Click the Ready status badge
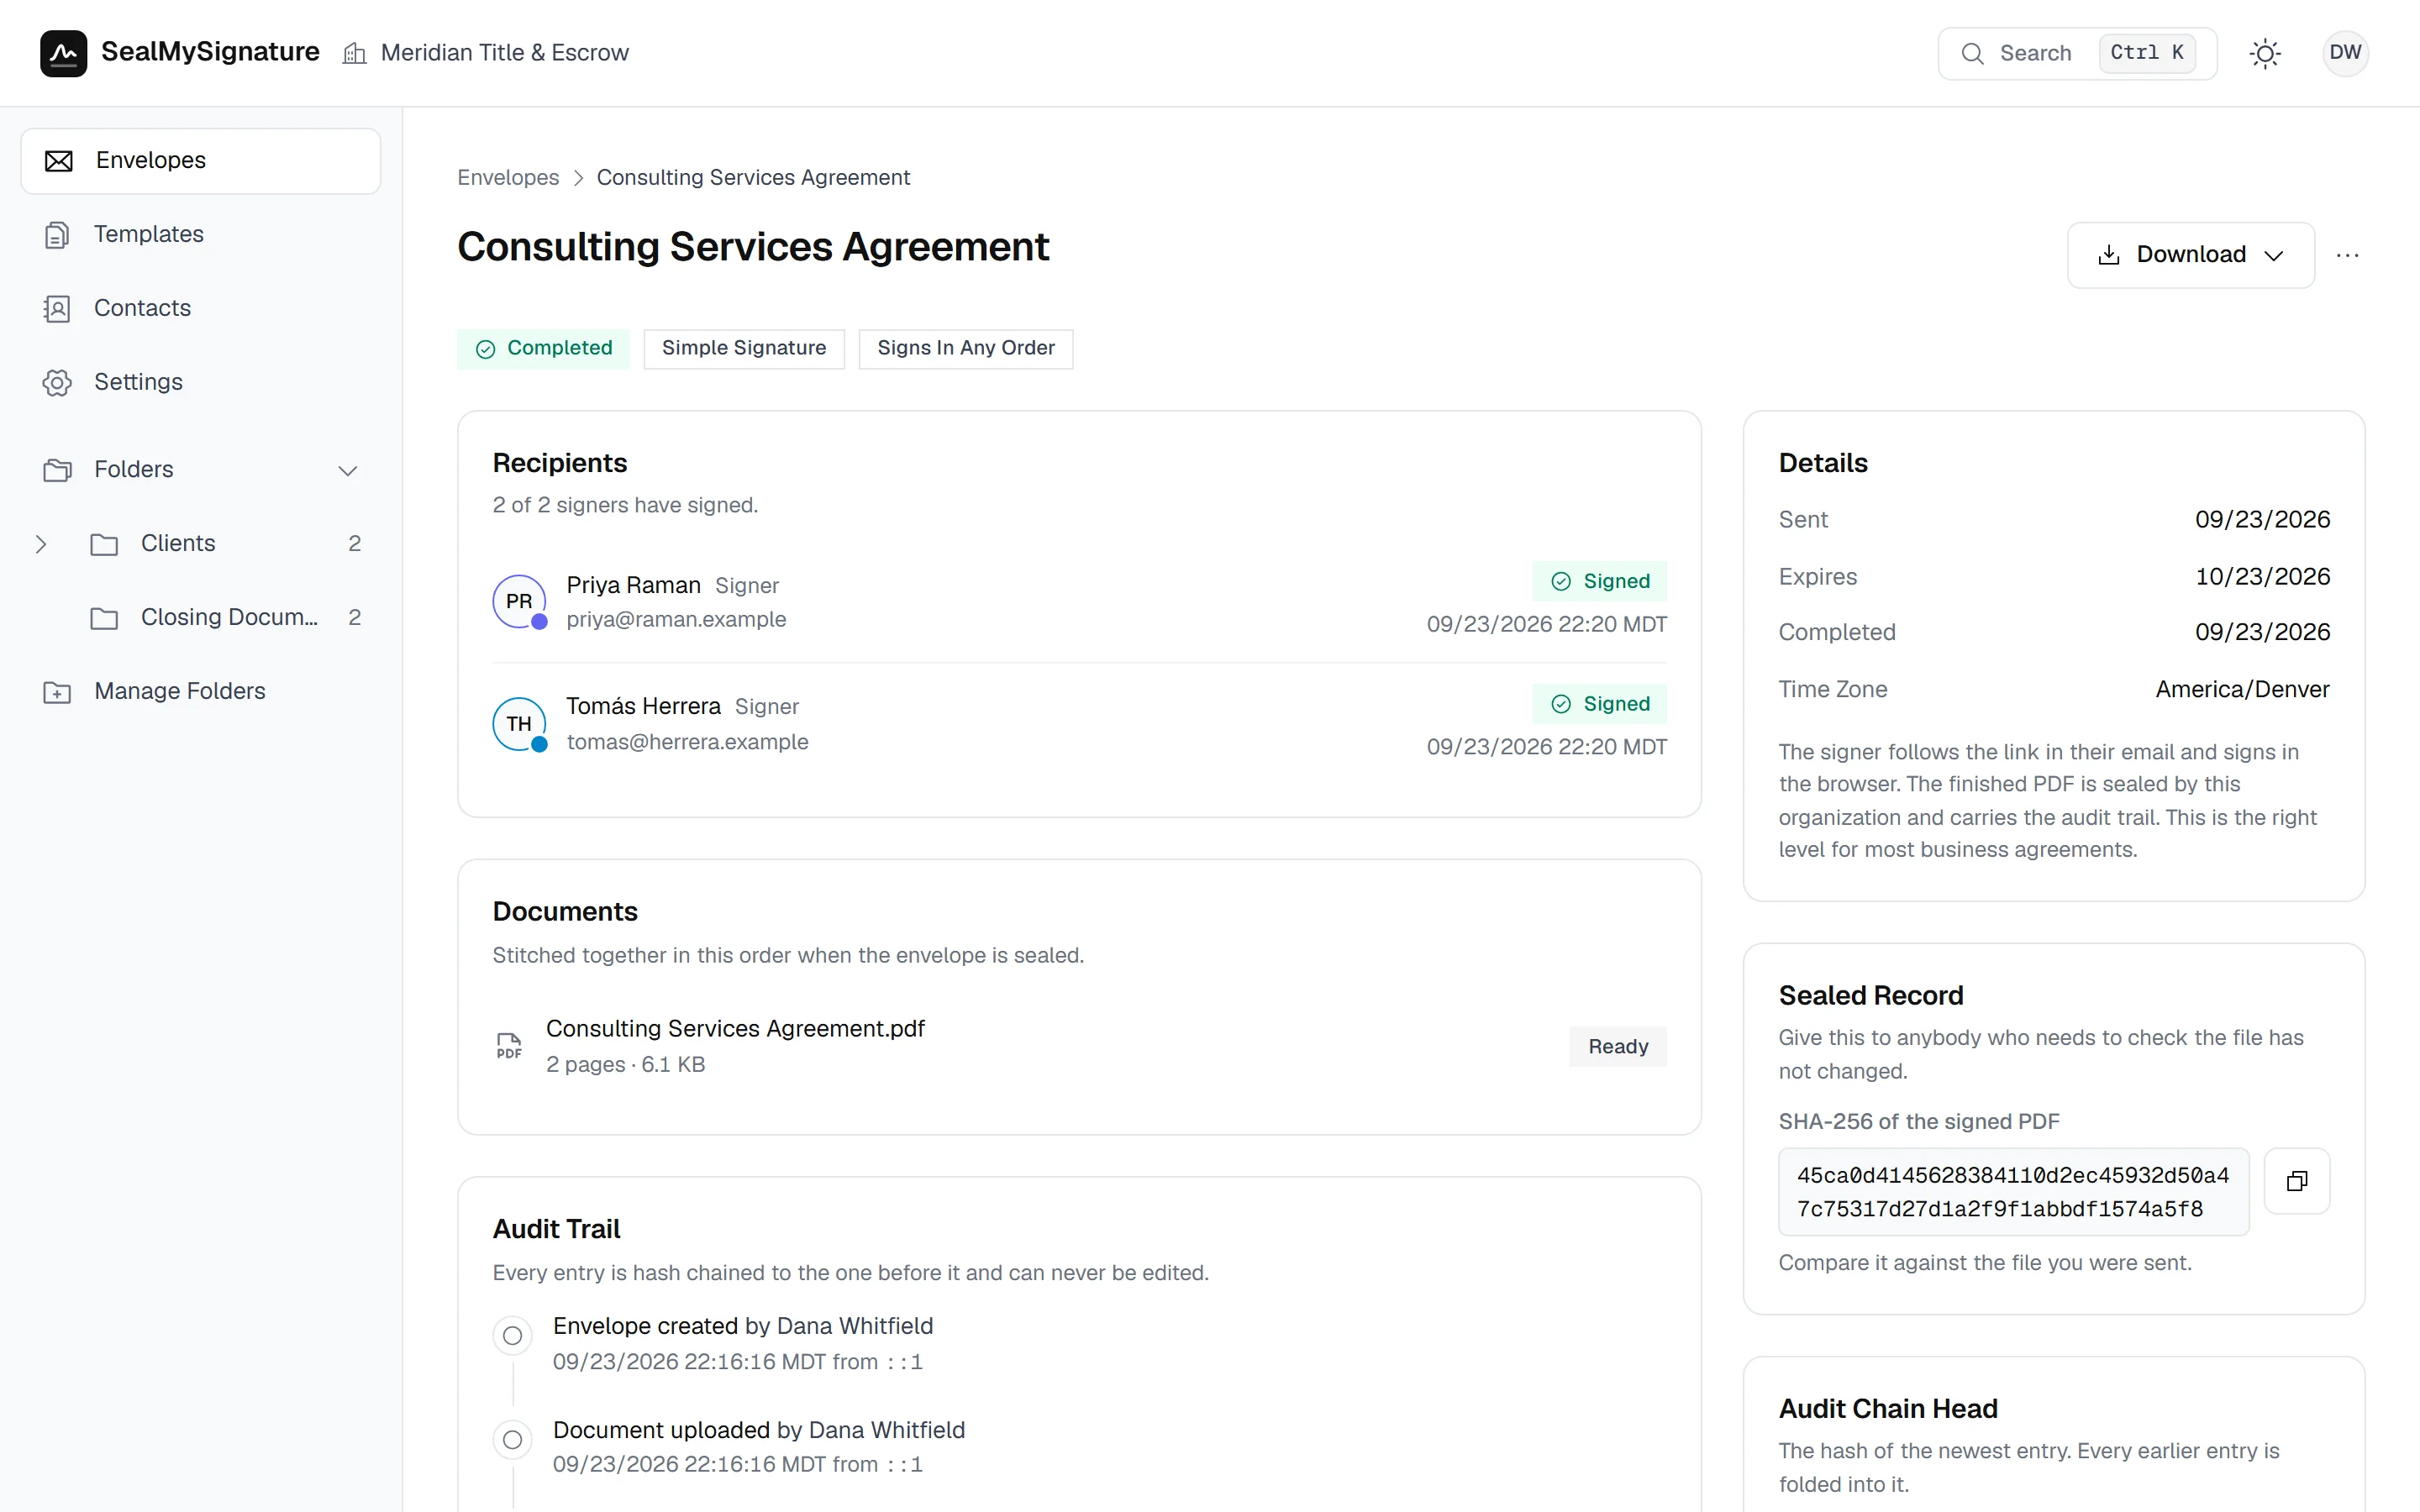The width and height of the screenshot is (2420, 1512). point(1617,1046)
